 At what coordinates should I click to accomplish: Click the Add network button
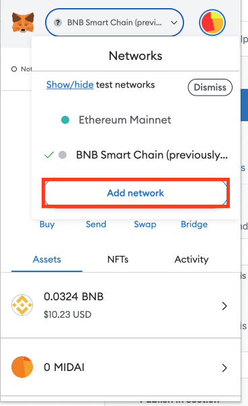tap(136, 193)
